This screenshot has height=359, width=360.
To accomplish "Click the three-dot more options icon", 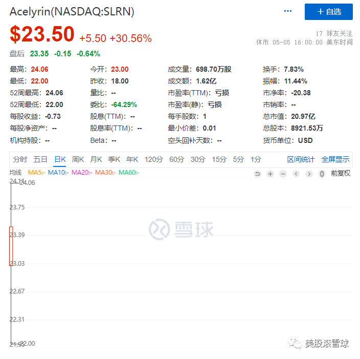I will tap(288, 11).
